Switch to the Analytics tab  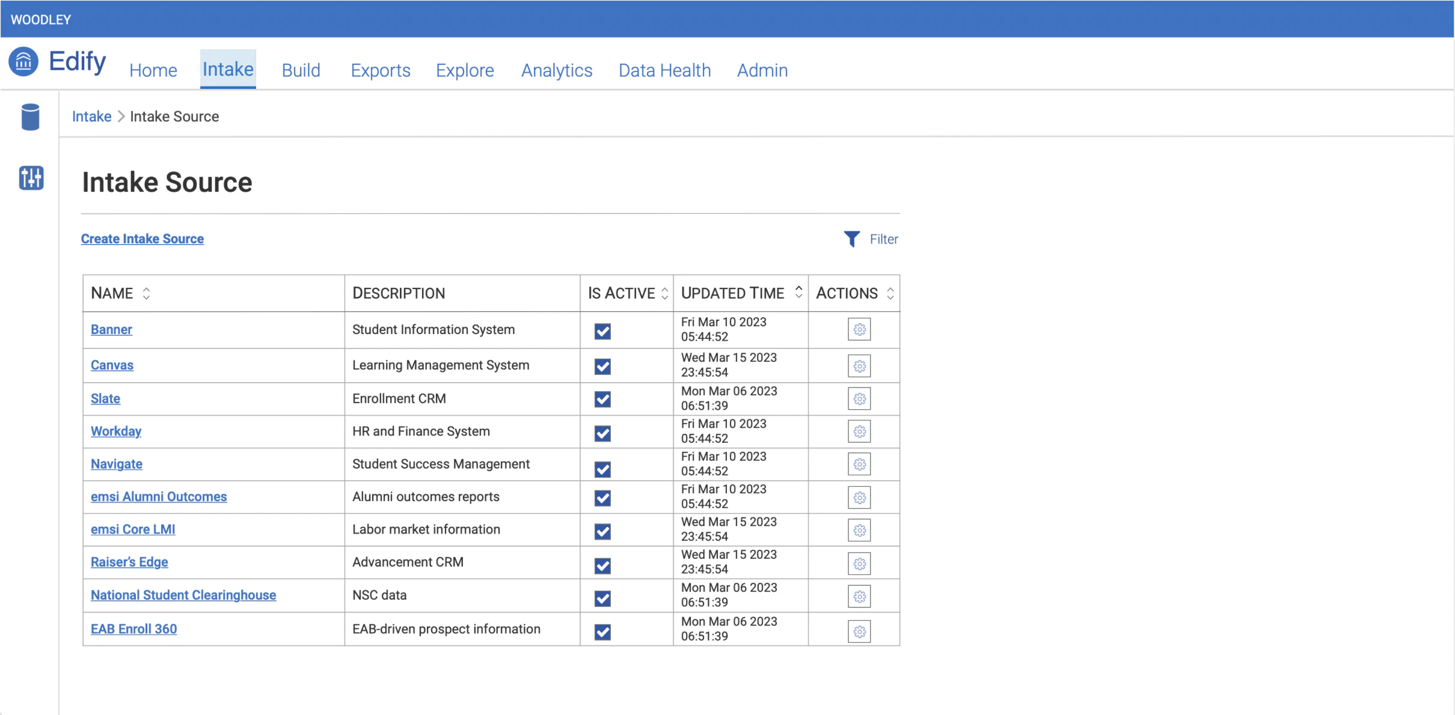(x=556, y=70)
